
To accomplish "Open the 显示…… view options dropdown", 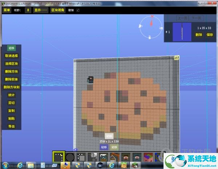I will pos(41,10).
